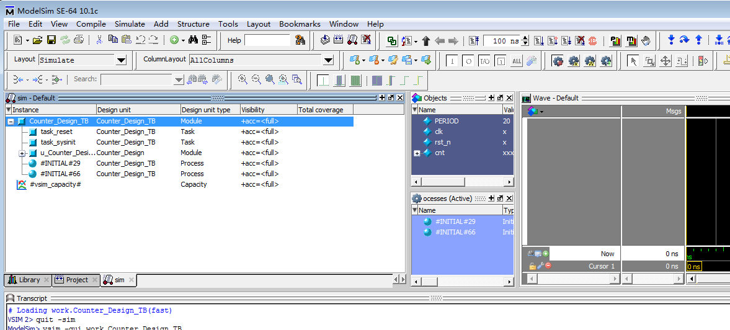Expand the u_Counter_Design instance node
730x330 pixels.
22,153
